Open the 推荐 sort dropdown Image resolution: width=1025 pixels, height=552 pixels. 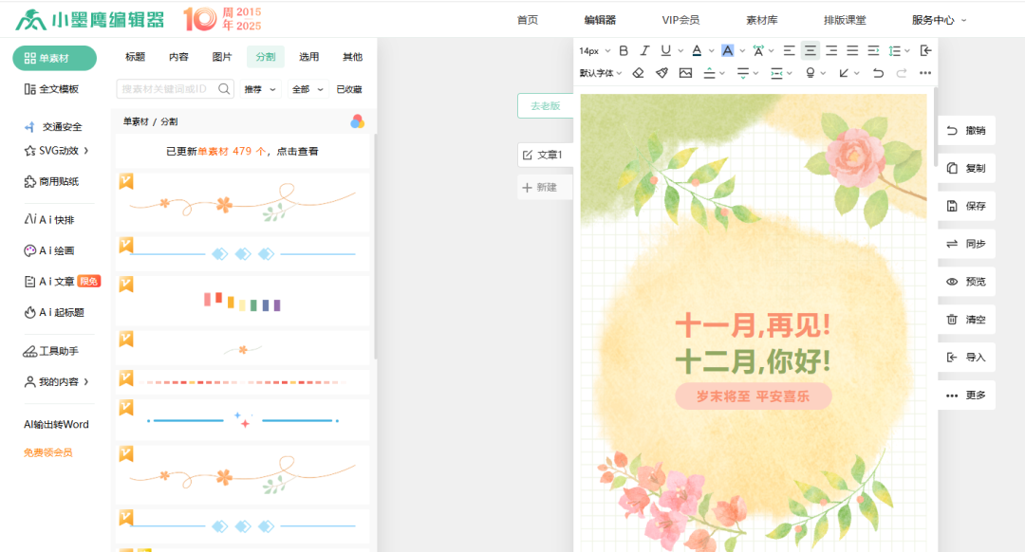pyautogui.click(x=260, y=89)
